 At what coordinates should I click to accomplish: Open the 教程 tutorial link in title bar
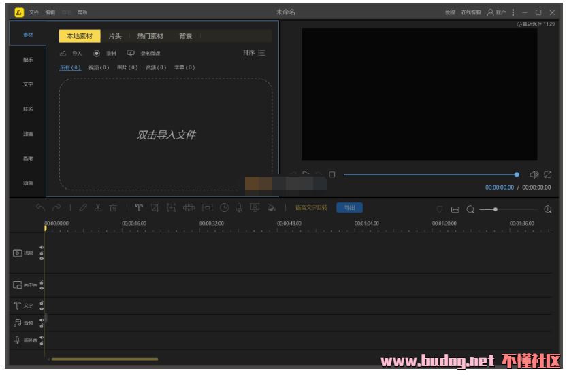[x=450, y=12]
